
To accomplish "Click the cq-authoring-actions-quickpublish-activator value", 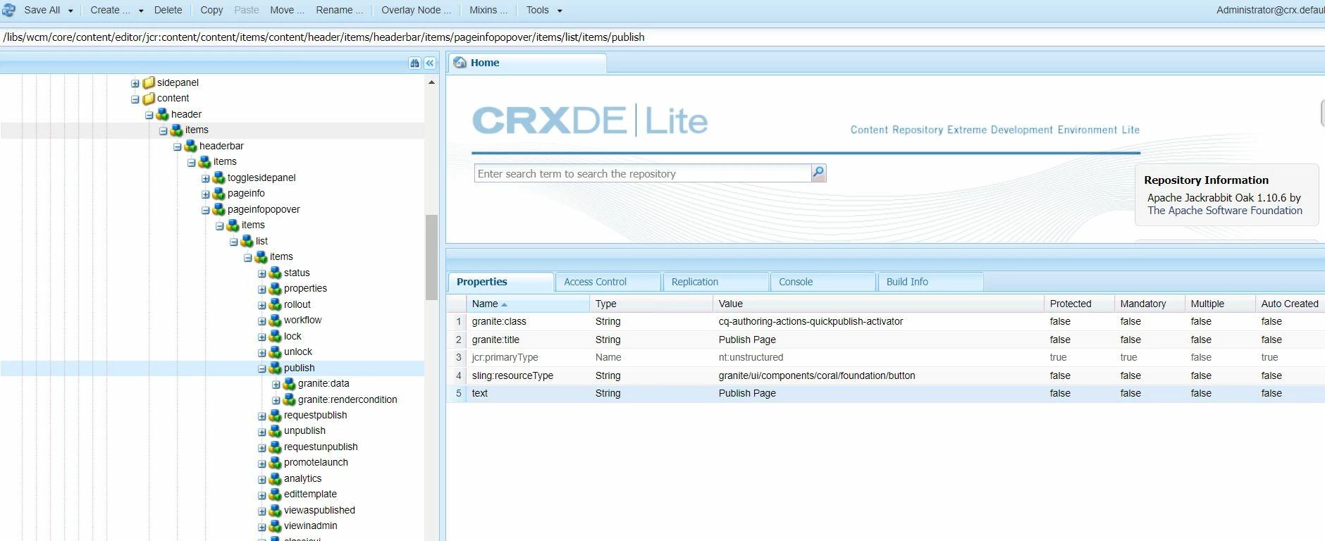I will coord(811,321).
